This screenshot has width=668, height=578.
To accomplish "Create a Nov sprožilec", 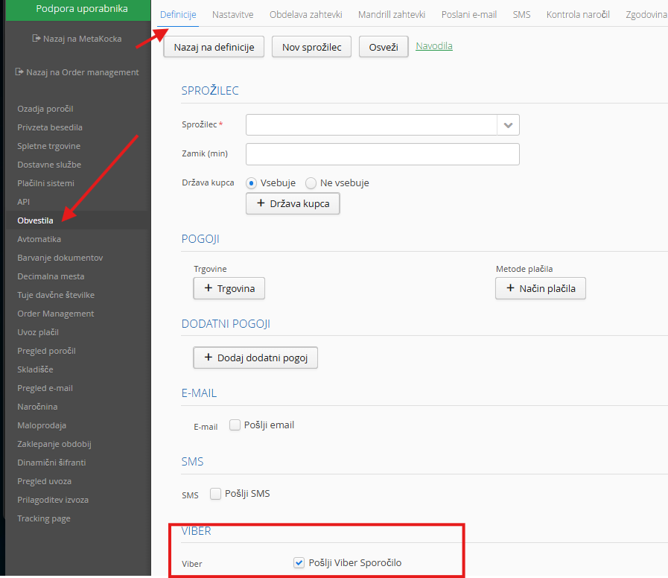I will tap(311, 47).
